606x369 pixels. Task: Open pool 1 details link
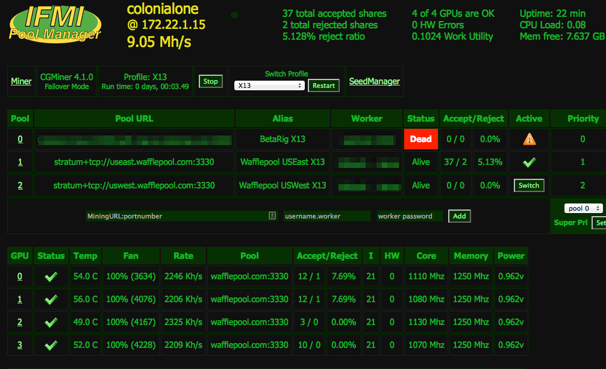coord(20,163)
